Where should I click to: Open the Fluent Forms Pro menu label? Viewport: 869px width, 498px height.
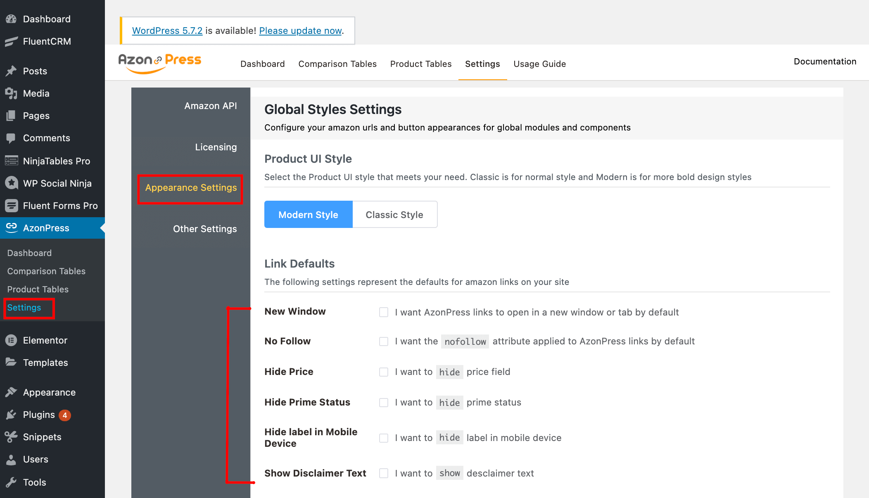click(x=60, y=206)
